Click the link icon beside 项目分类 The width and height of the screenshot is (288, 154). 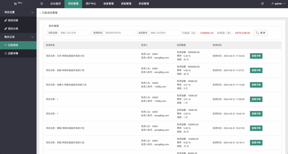coord(6,29)
